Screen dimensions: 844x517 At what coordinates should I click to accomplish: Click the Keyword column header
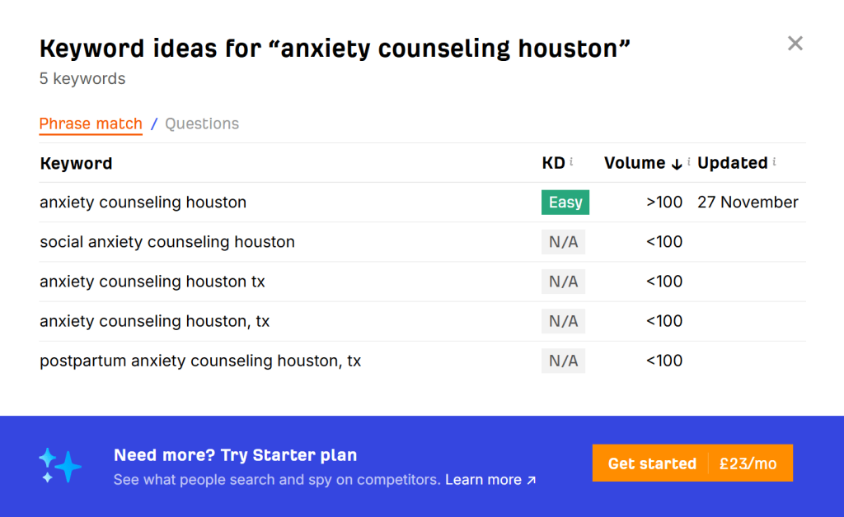click(x=76, y=163)
